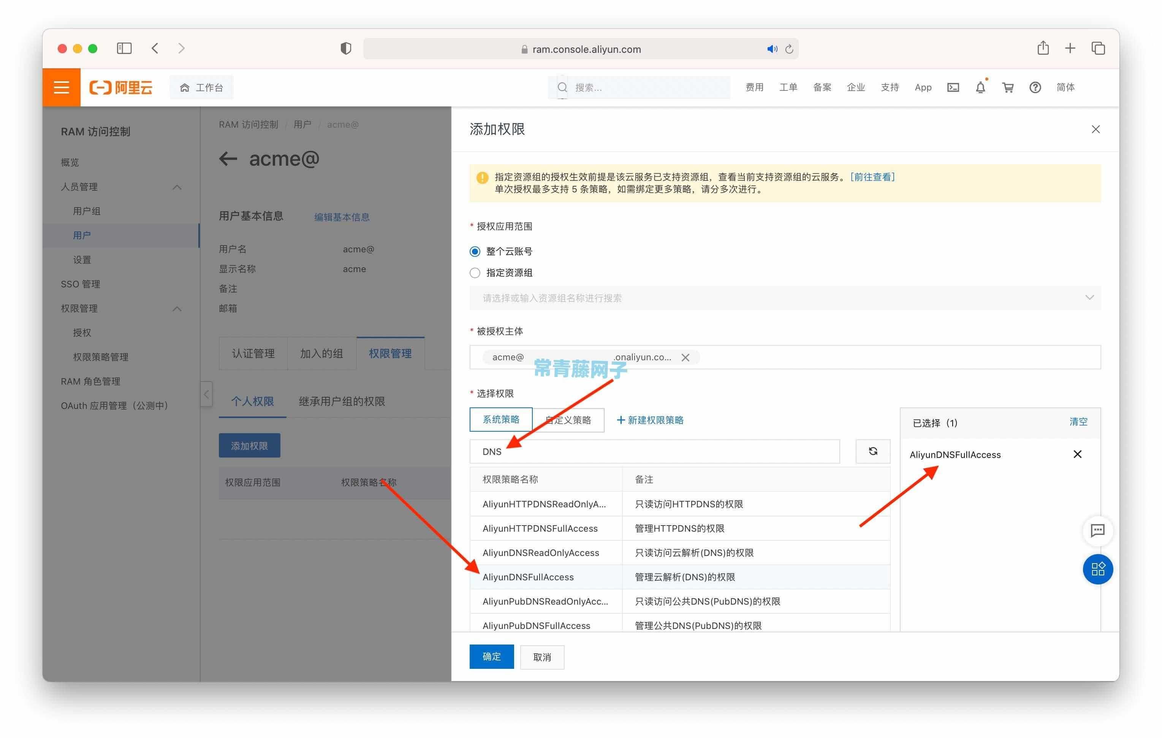Collapse the 权限管理 section
This screenshot has height=738, width=1162.
[x=177, y=309]
